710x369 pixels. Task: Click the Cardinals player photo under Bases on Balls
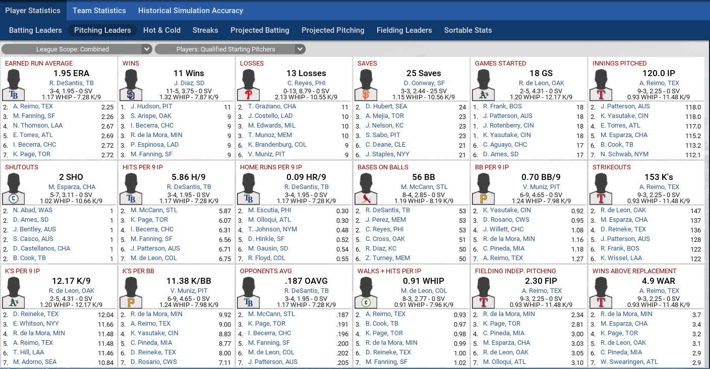point(366,189)
